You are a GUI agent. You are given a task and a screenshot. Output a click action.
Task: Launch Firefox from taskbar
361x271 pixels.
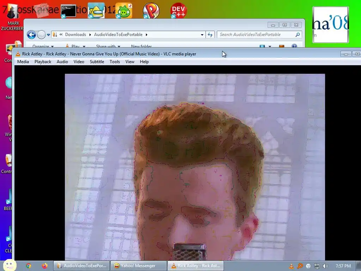pos(45,266)
